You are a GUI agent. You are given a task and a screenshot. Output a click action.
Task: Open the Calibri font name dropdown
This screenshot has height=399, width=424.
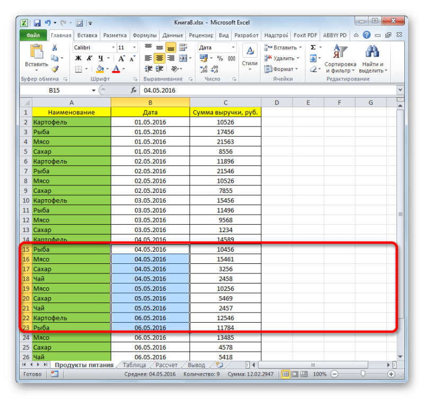tap(113, 48)
